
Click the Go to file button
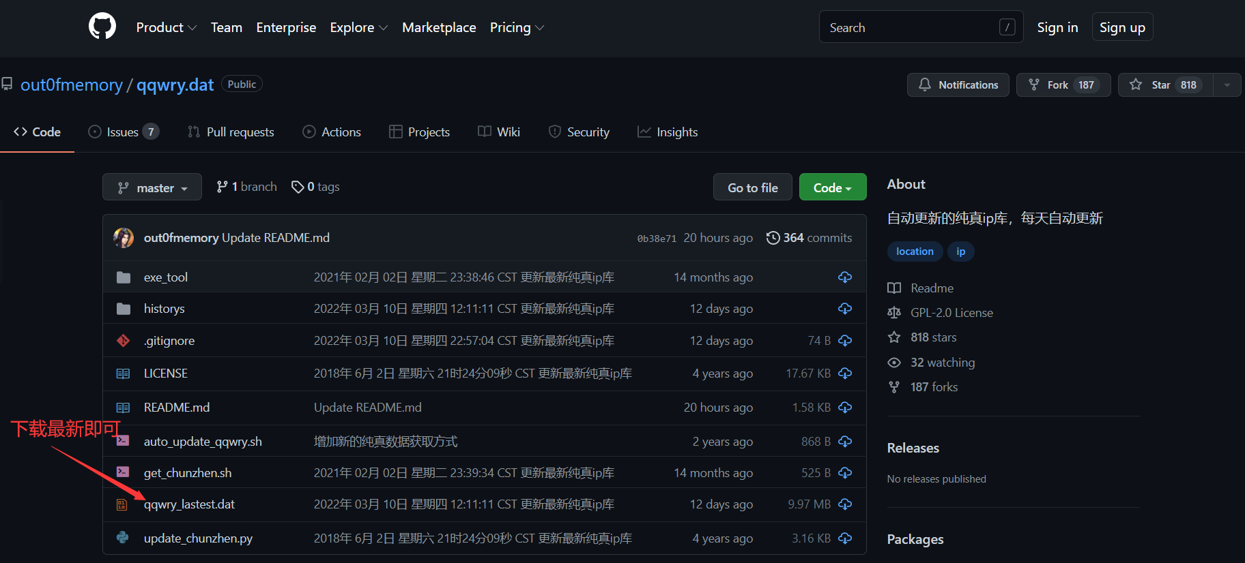pos(753,187)
